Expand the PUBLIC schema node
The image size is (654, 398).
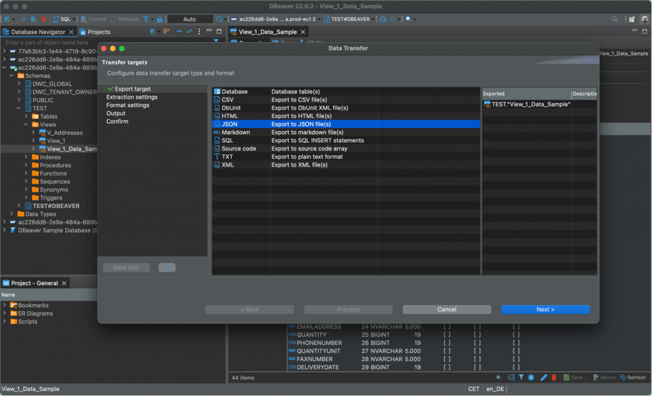[x=19, y=100]
